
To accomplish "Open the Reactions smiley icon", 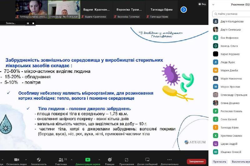I will pyautogui.click(x=110, y=159).
